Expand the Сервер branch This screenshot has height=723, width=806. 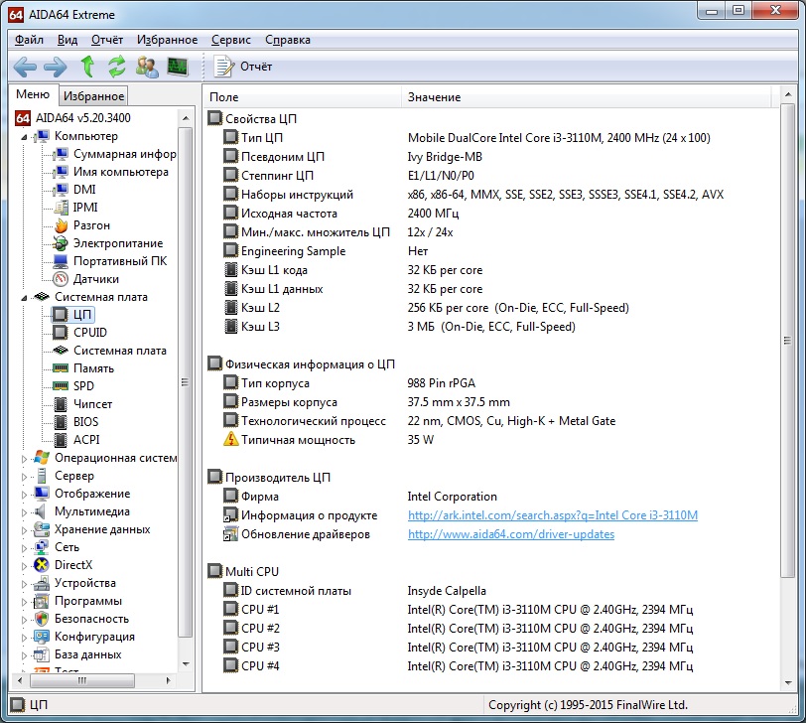[x=24, y=477]
